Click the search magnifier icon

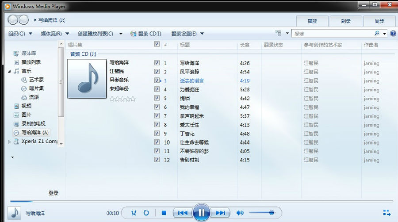[377, 33]
